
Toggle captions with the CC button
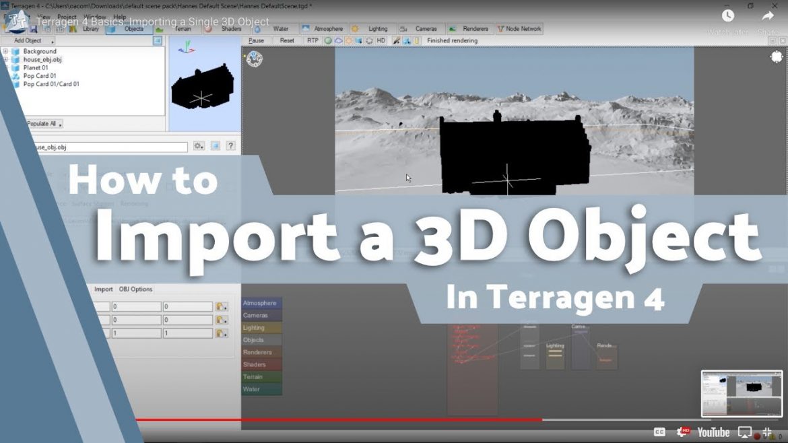coord(658,432)
